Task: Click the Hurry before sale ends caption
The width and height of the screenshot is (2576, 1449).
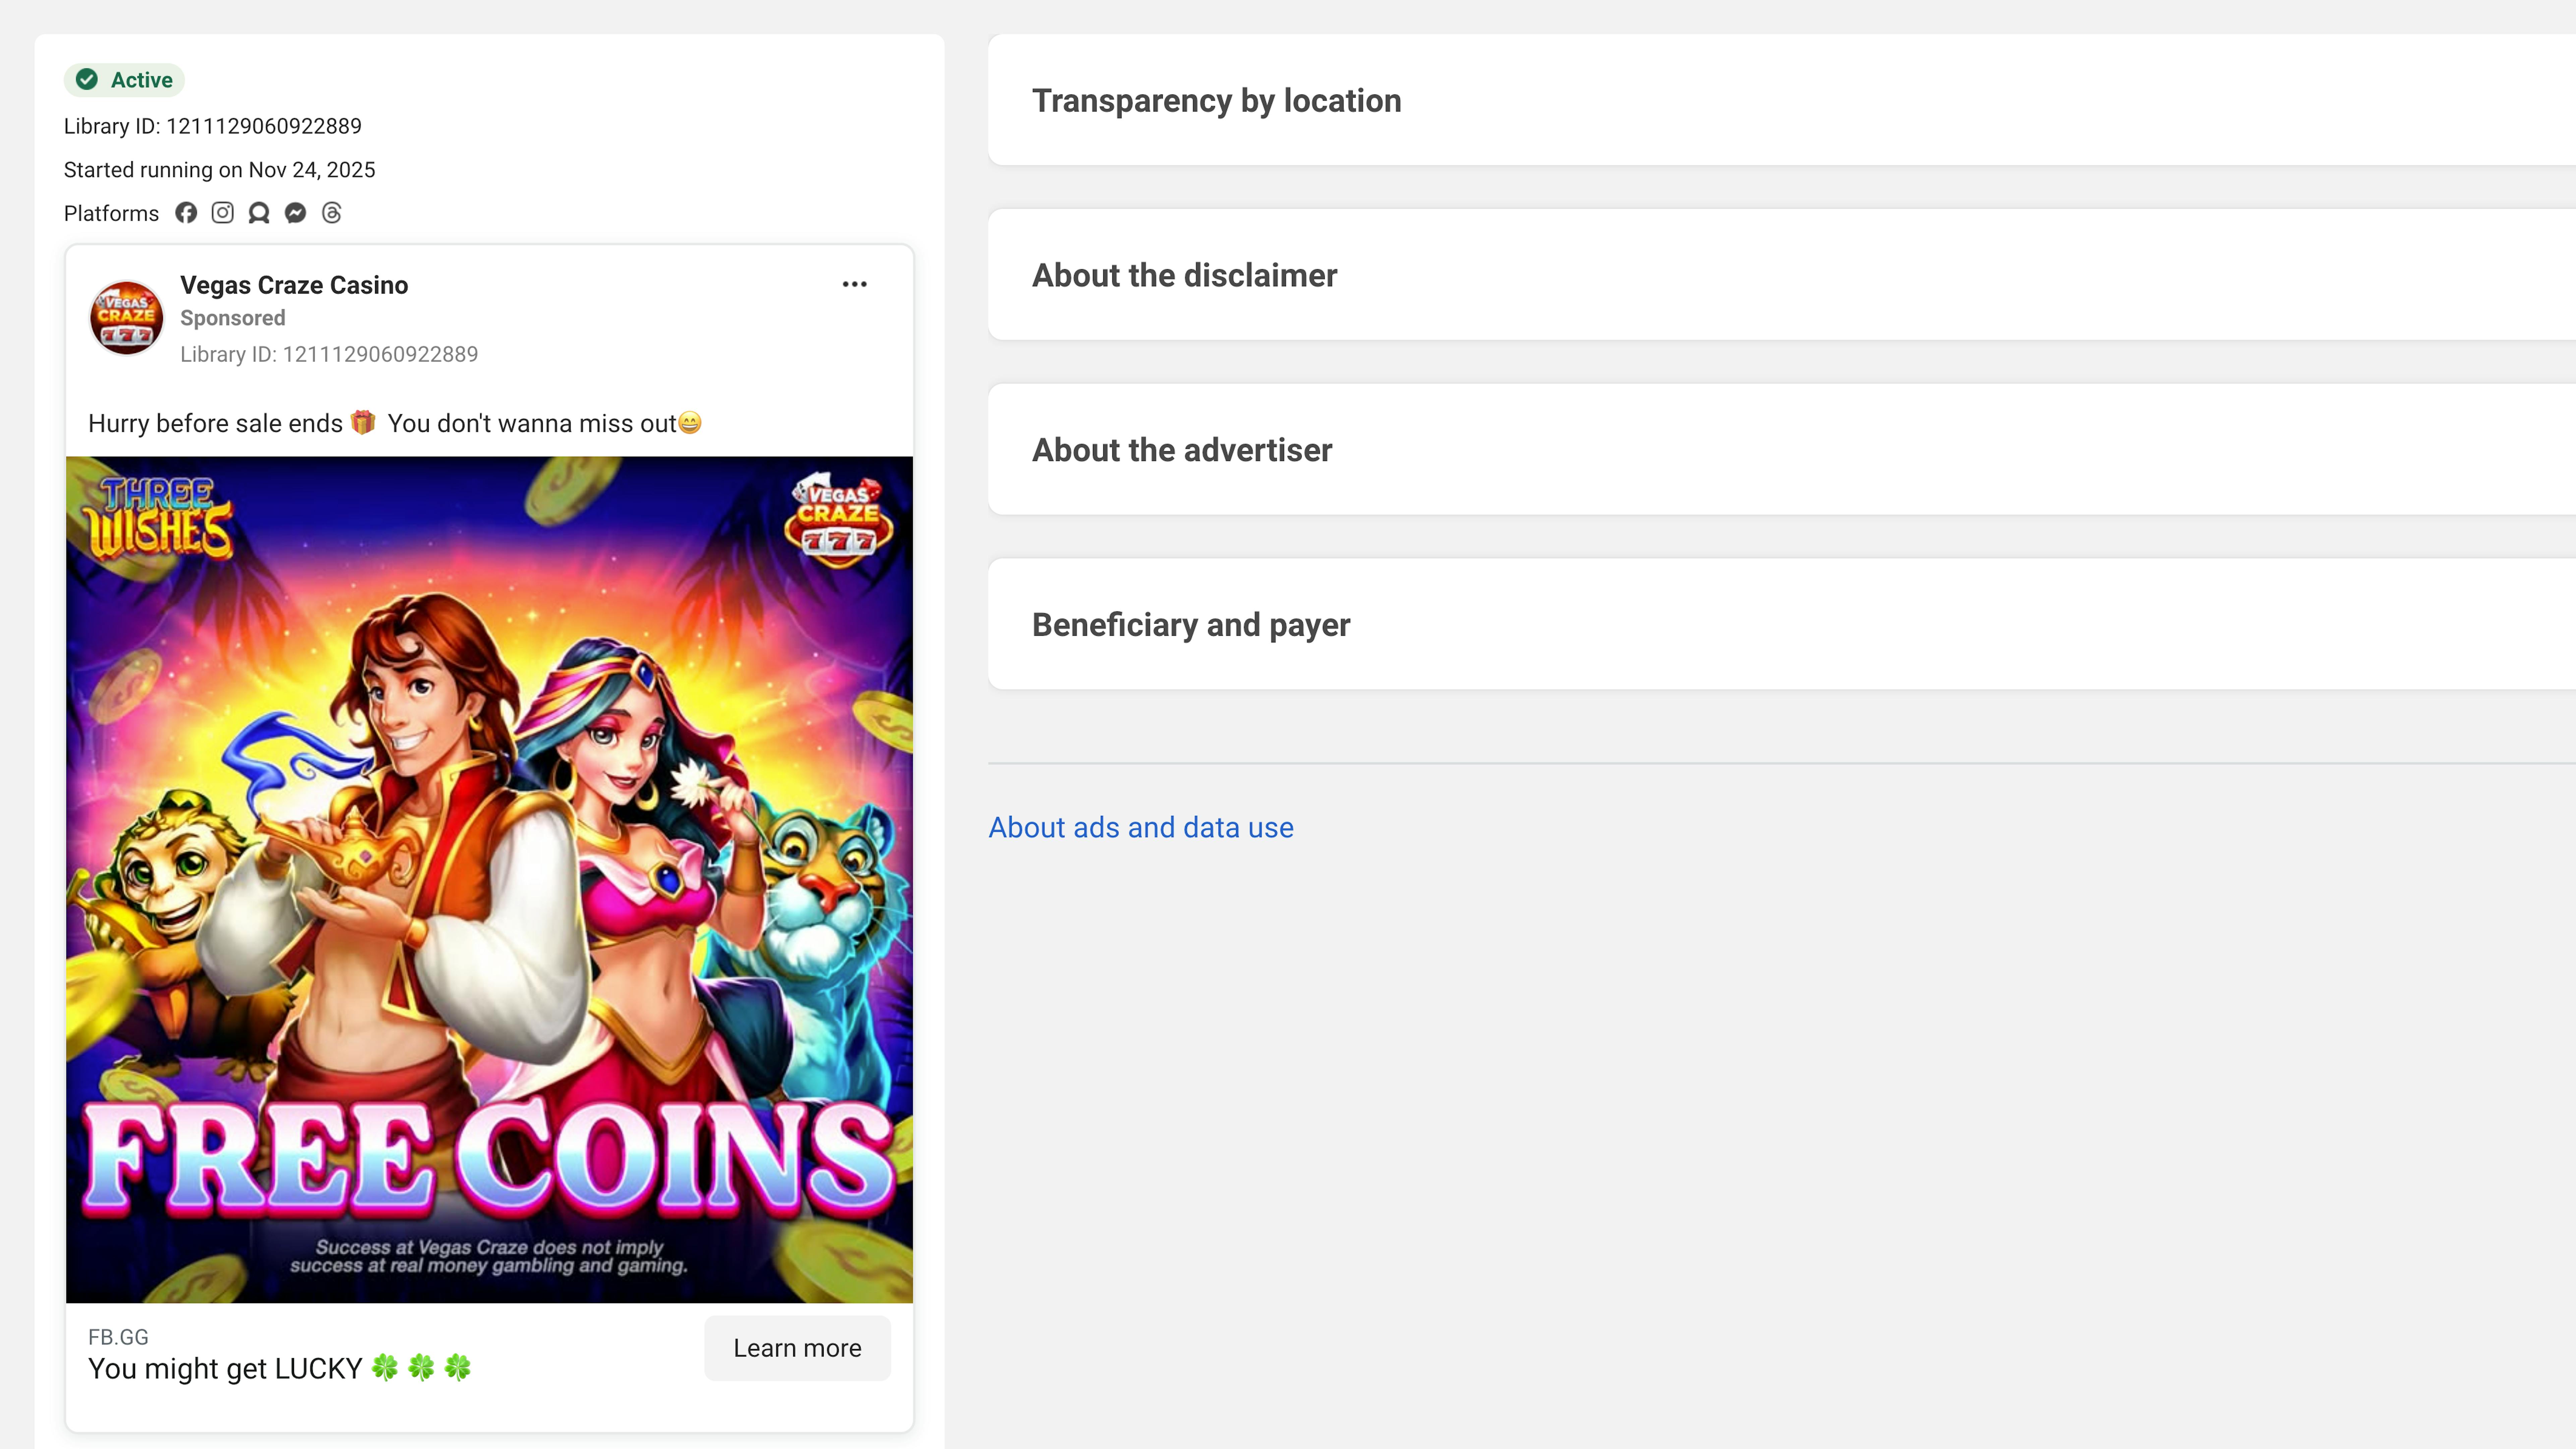Action: pos(394,423)
